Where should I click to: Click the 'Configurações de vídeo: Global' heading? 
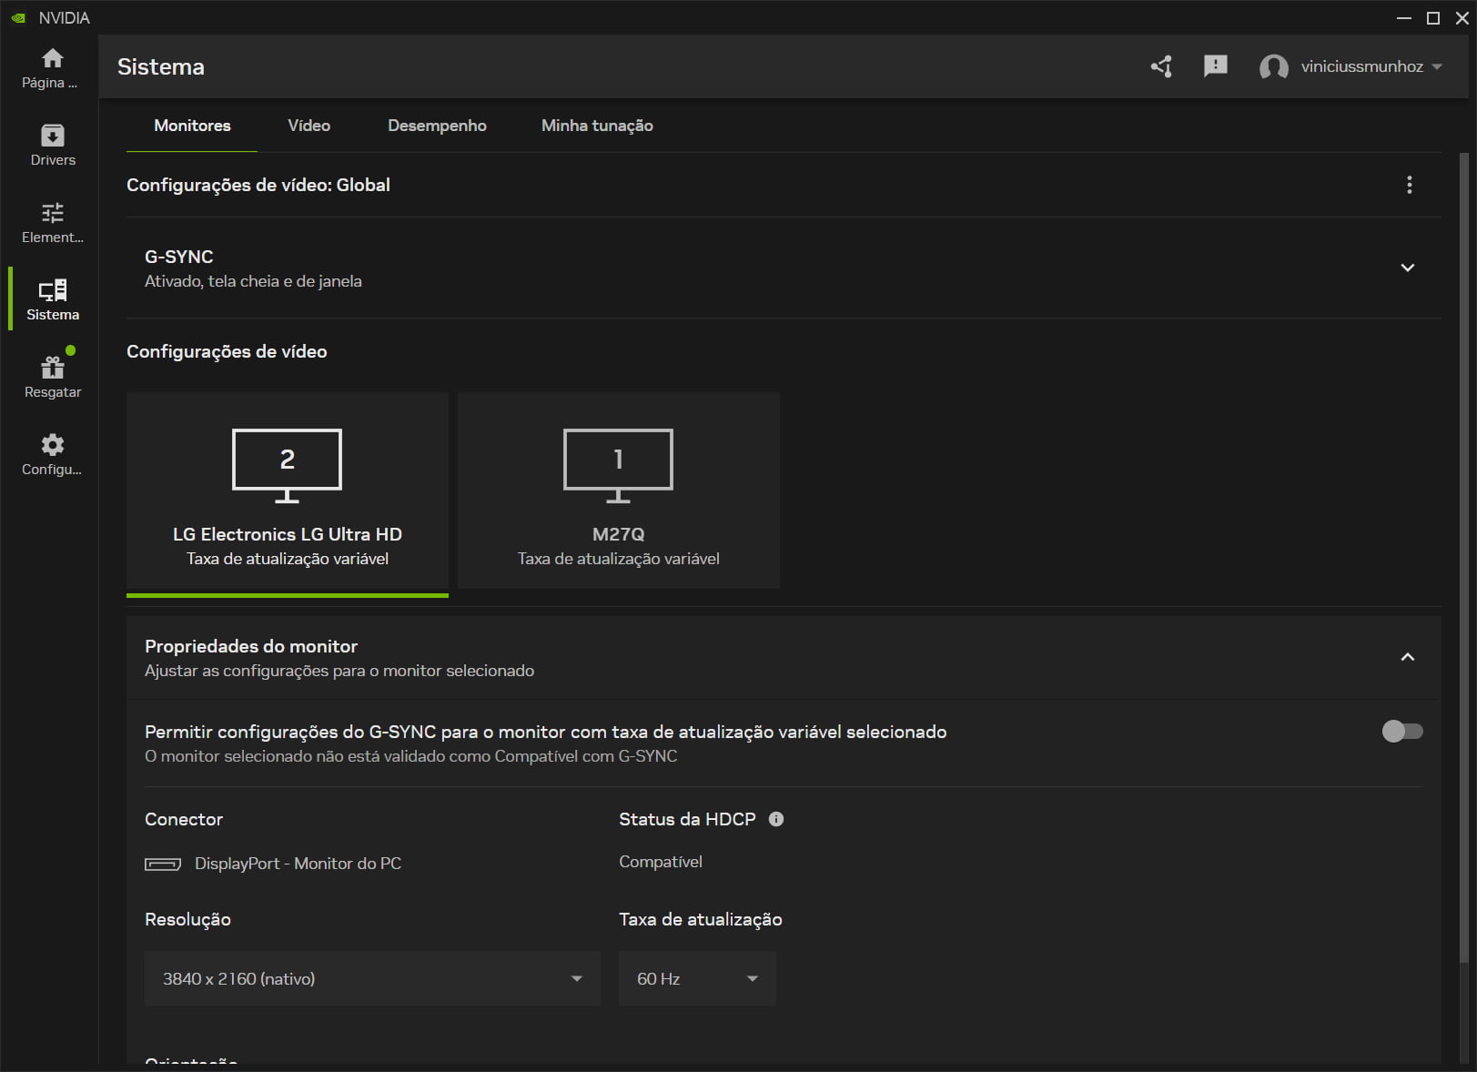click(x=258, y=185)
